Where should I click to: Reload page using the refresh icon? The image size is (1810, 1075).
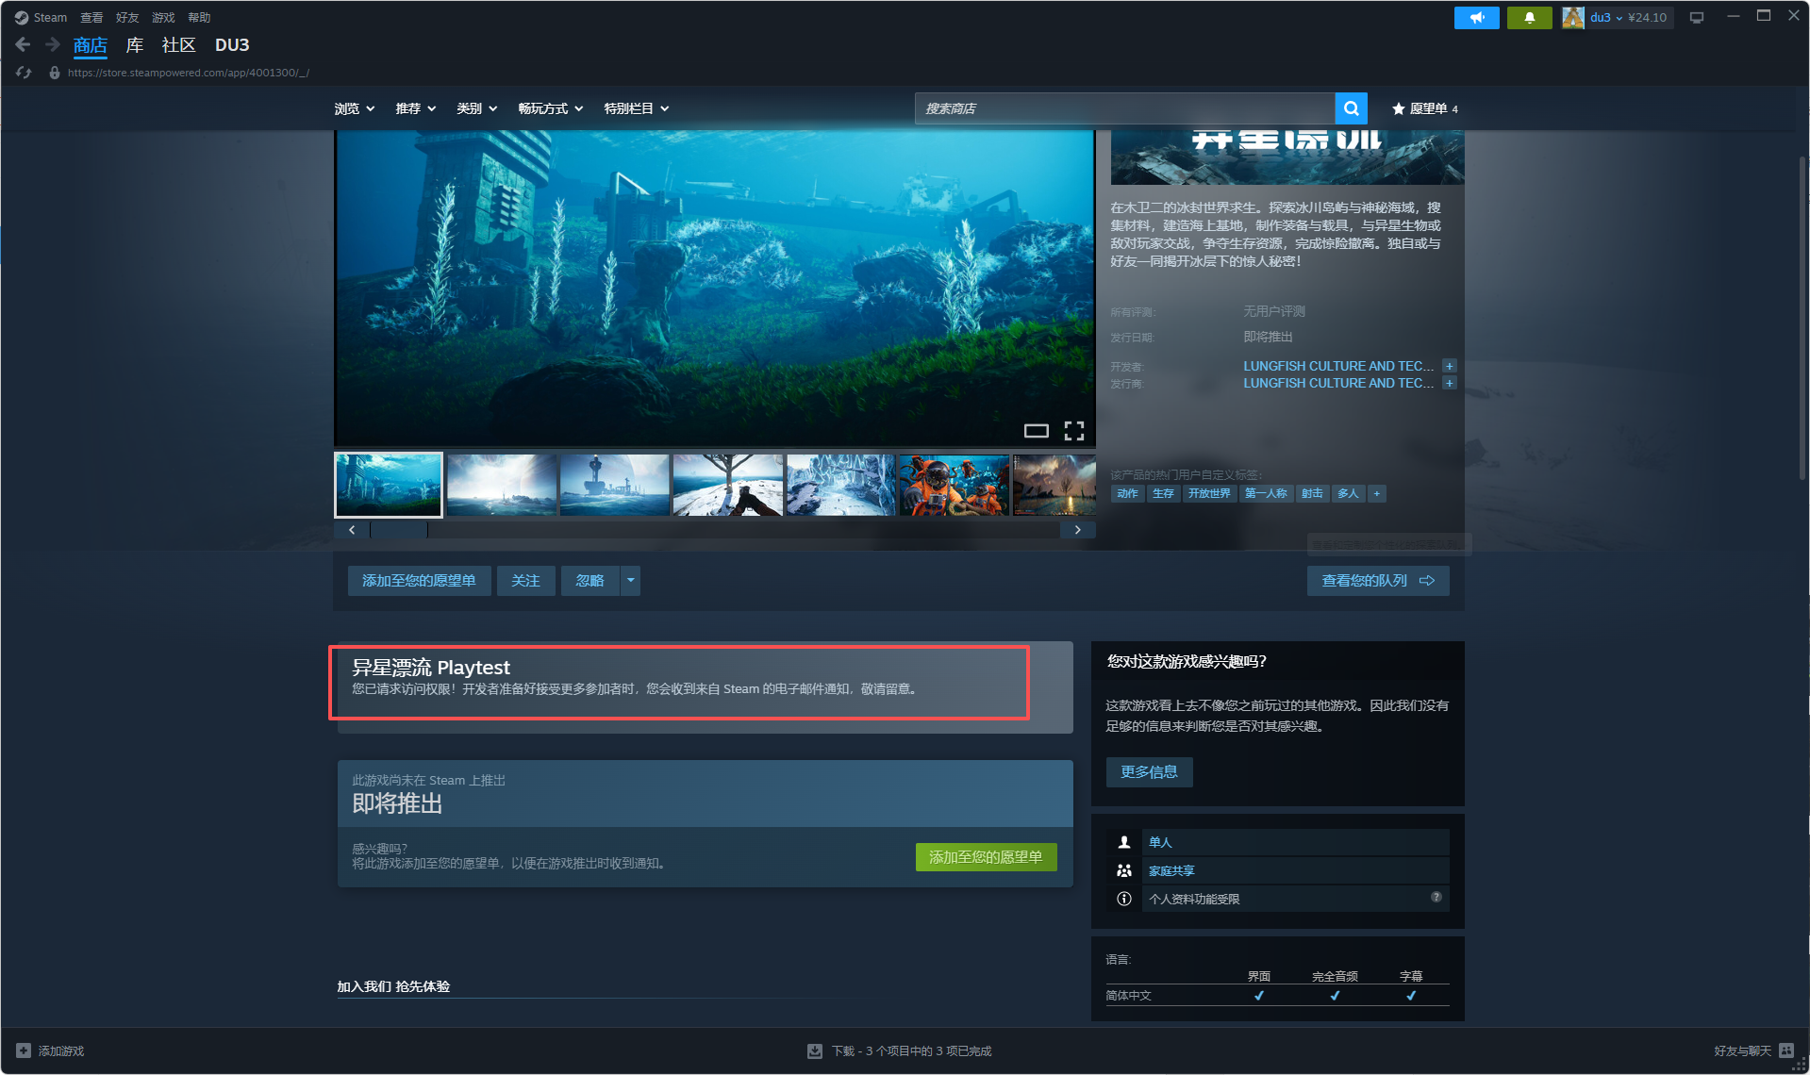point(24,73)
